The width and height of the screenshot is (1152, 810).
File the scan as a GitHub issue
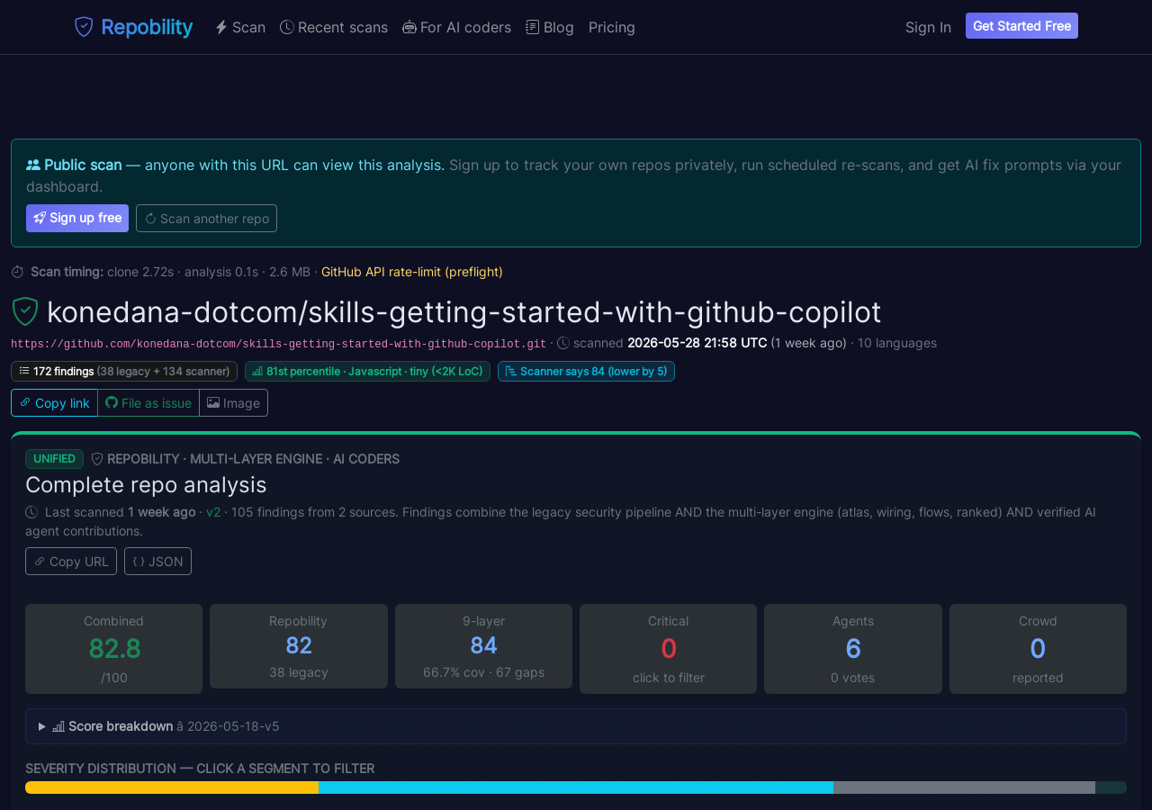pyautogui.click(x=148, y=403)
